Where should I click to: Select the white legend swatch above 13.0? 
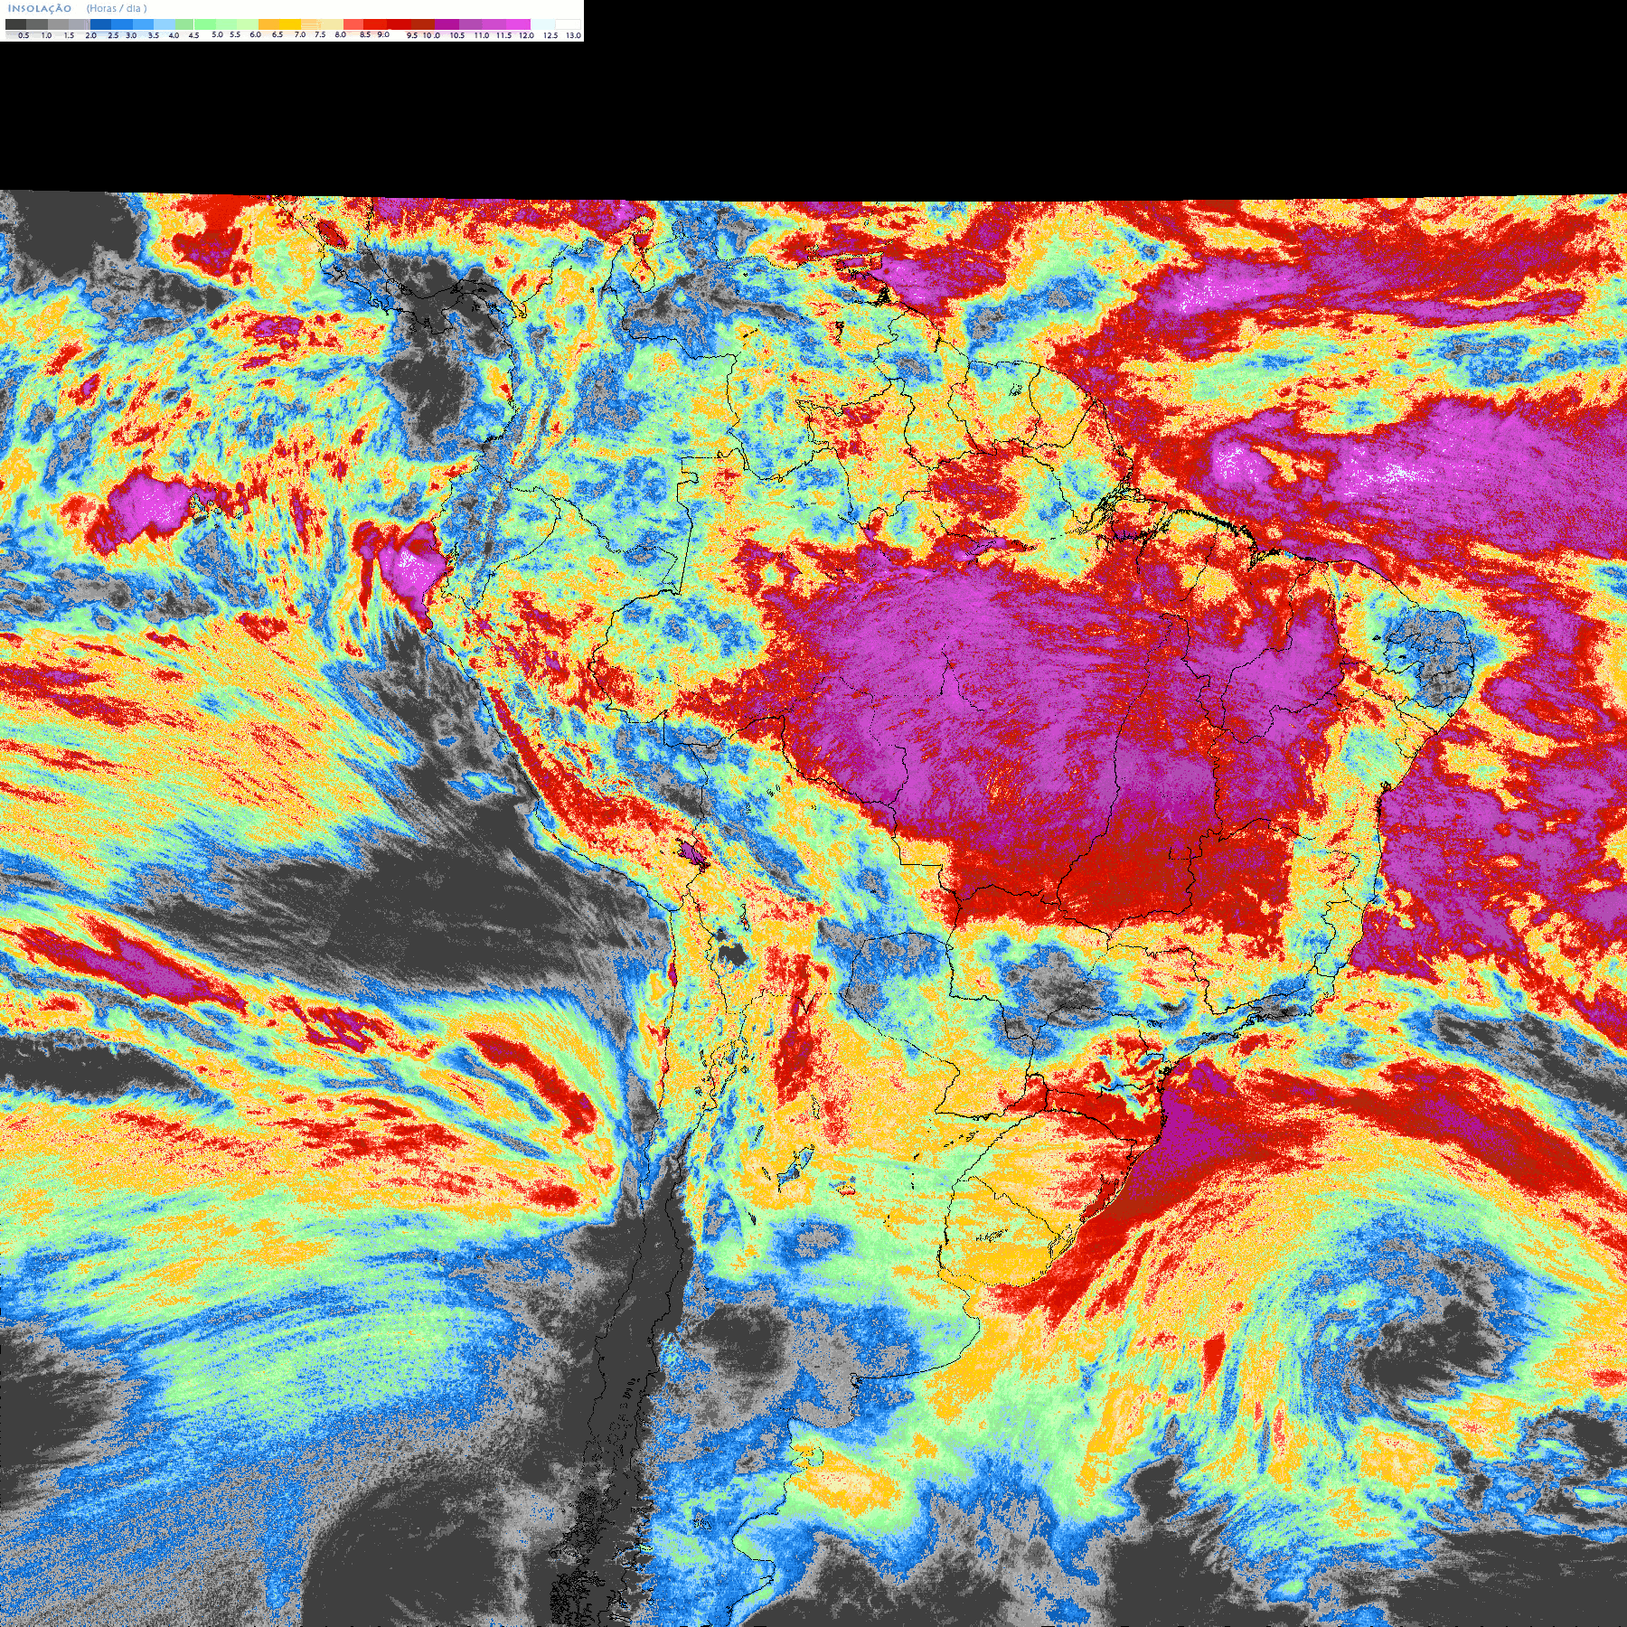tap(568, 24)
